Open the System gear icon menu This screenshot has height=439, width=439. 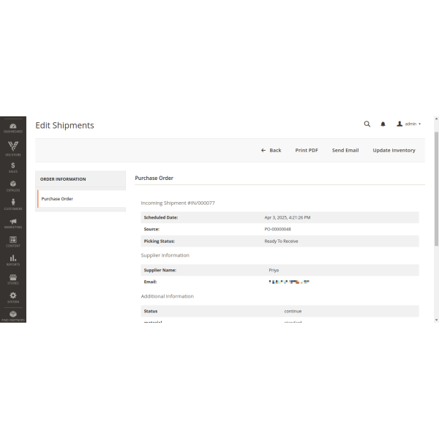(x=13, y=297)
